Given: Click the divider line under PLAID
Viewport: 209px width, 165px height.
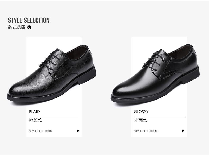Looking at the screenshot, I should [x=54, y=116].
